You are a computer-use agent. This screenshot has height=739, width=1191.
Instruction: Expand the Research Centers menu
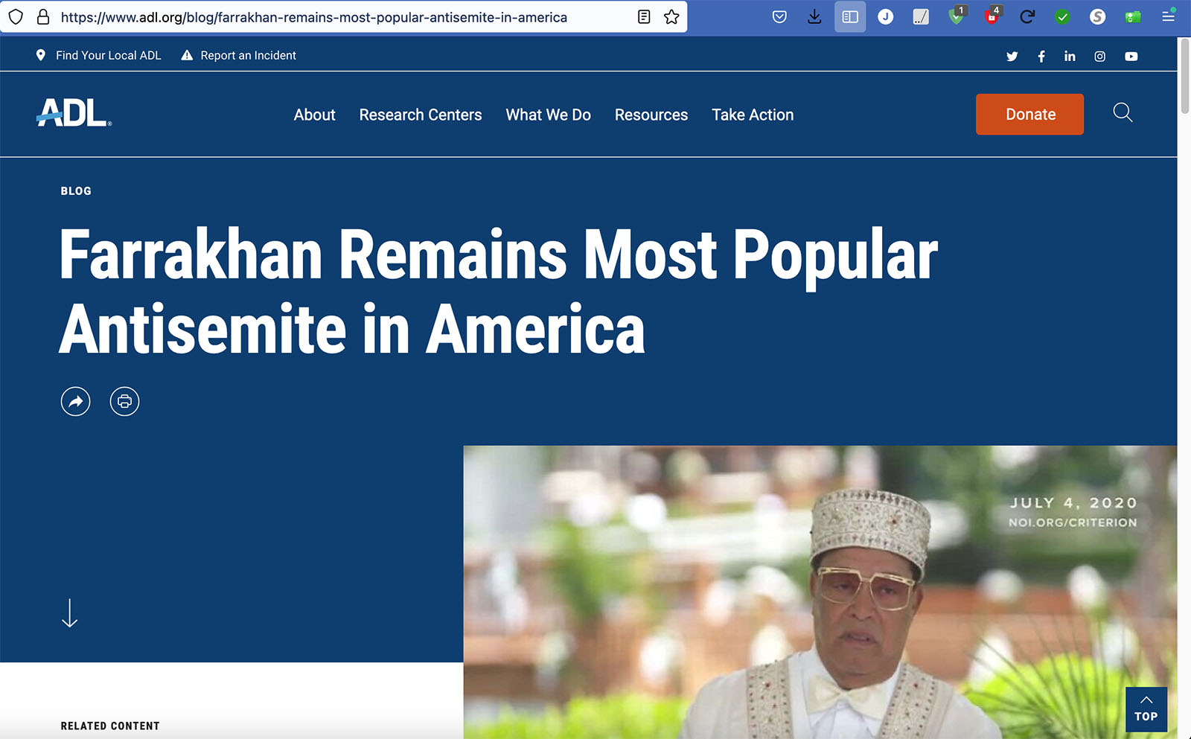(x=420, y=115)
